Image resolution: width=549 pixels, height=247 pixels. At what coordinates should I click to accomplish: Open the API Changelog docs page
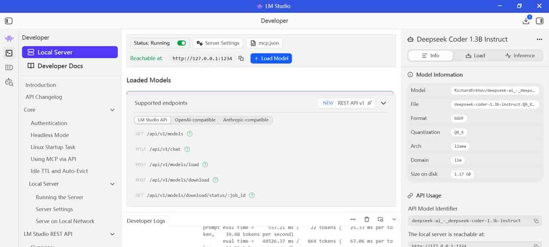44,97
